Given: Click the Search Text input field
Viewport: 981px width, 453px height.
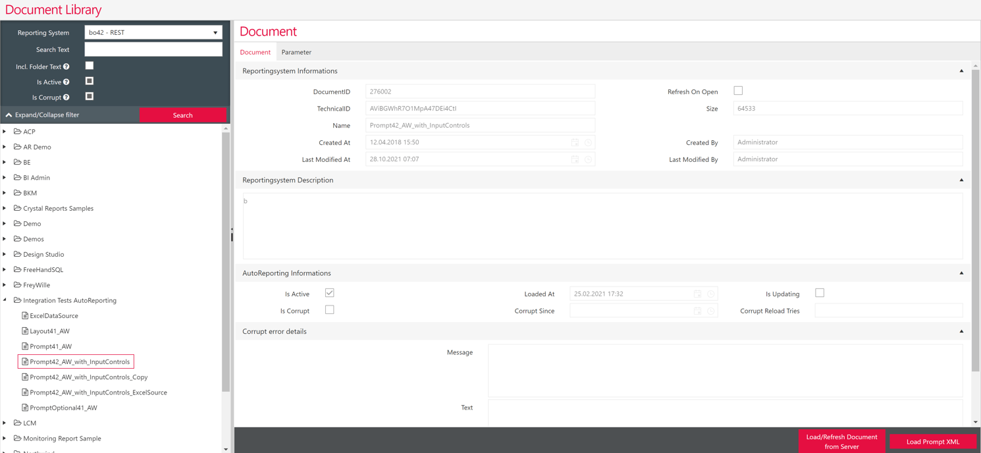Looking at the screenshot, I should click(153, 49).
